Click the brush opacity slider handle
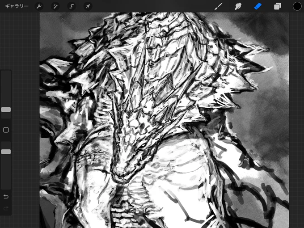 (x=6, y=152)
